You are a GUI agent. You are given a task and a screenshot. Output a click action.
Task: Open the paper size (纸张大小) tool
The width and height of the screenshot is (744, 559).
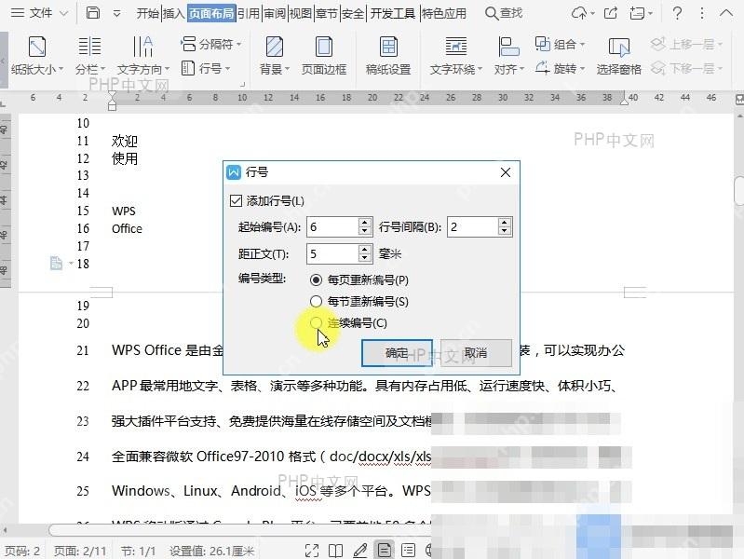[x=37, y=56]
